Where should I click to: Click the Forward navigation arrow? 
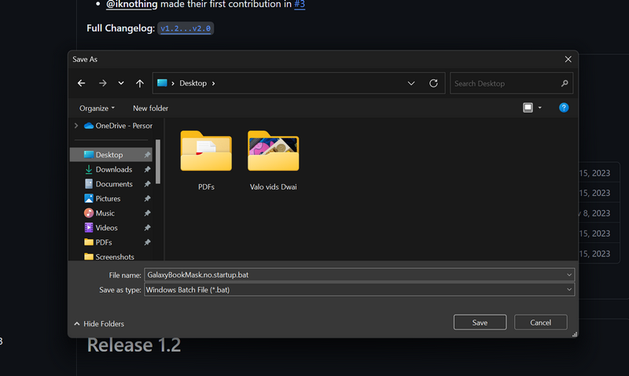[102, 83]
